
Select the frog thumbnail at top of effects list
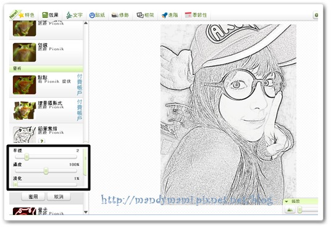(24, 28)
